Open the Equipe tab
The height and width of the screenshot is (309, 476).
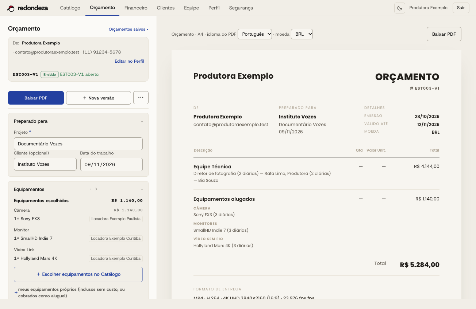(191, 8)
